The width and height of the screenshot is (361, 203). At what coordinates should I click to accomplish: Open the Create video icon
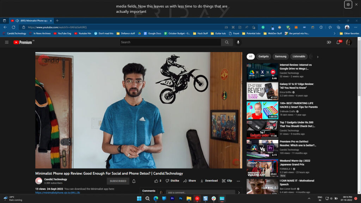pos(329,42)
